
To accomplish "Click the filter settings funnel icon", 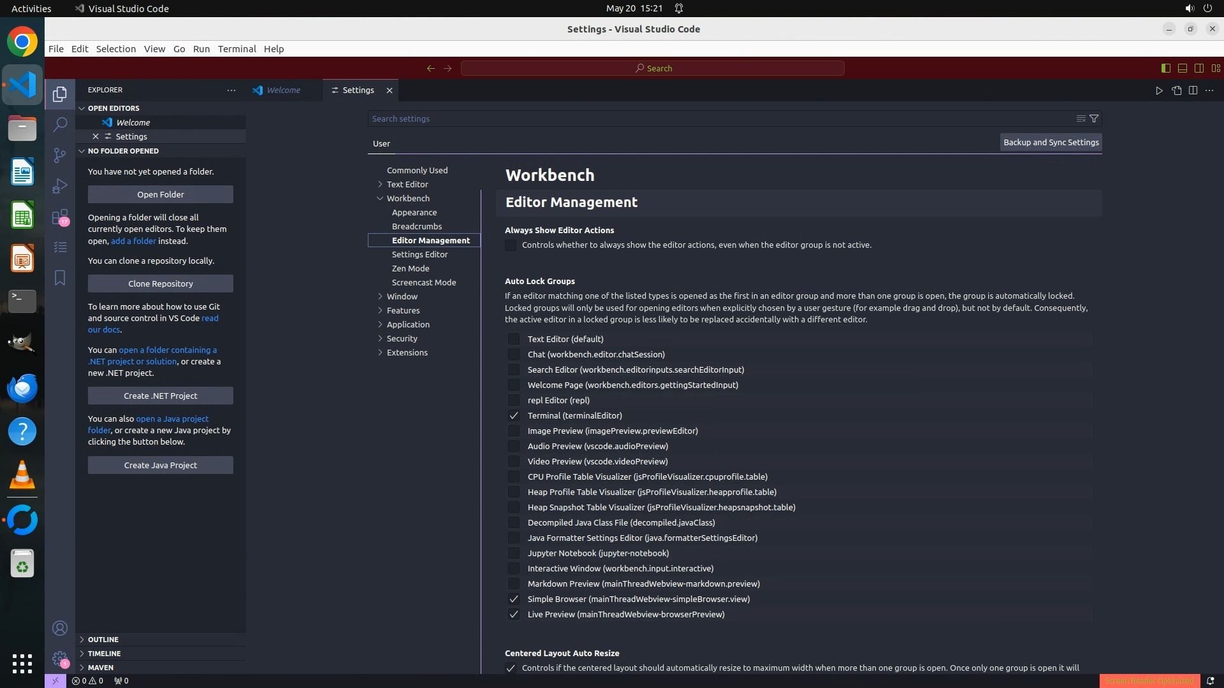I will pyautogui.click(x=1094, y=118).
